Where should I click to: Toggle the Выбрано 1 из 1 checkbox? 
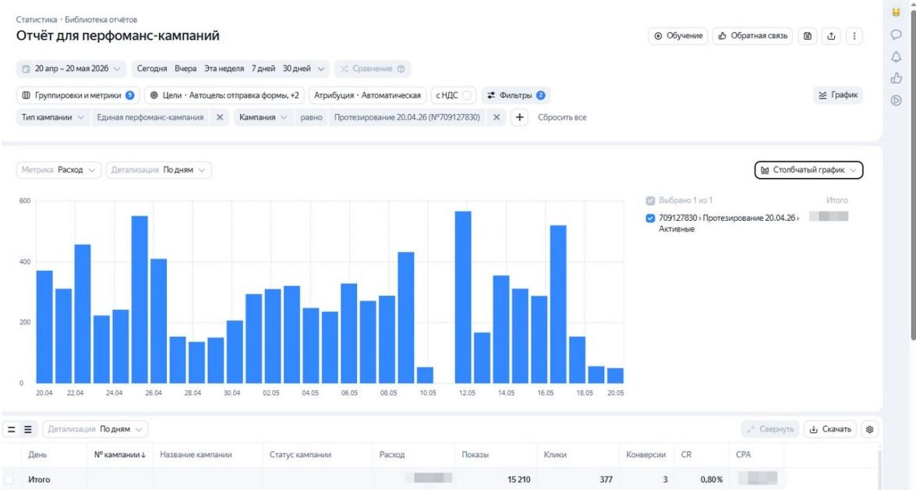[650, 201]
